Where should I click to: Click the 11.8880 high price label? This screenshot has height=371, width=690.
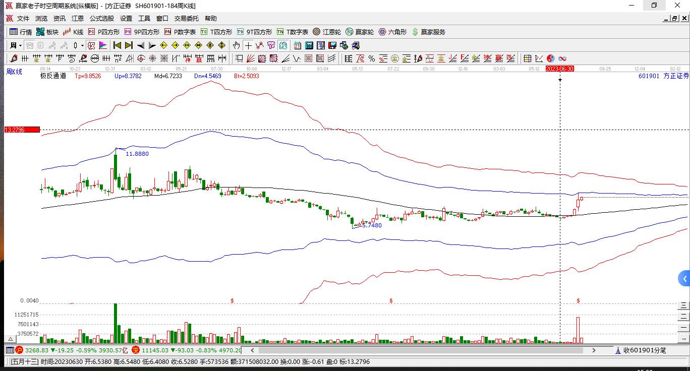pos(137,154)
